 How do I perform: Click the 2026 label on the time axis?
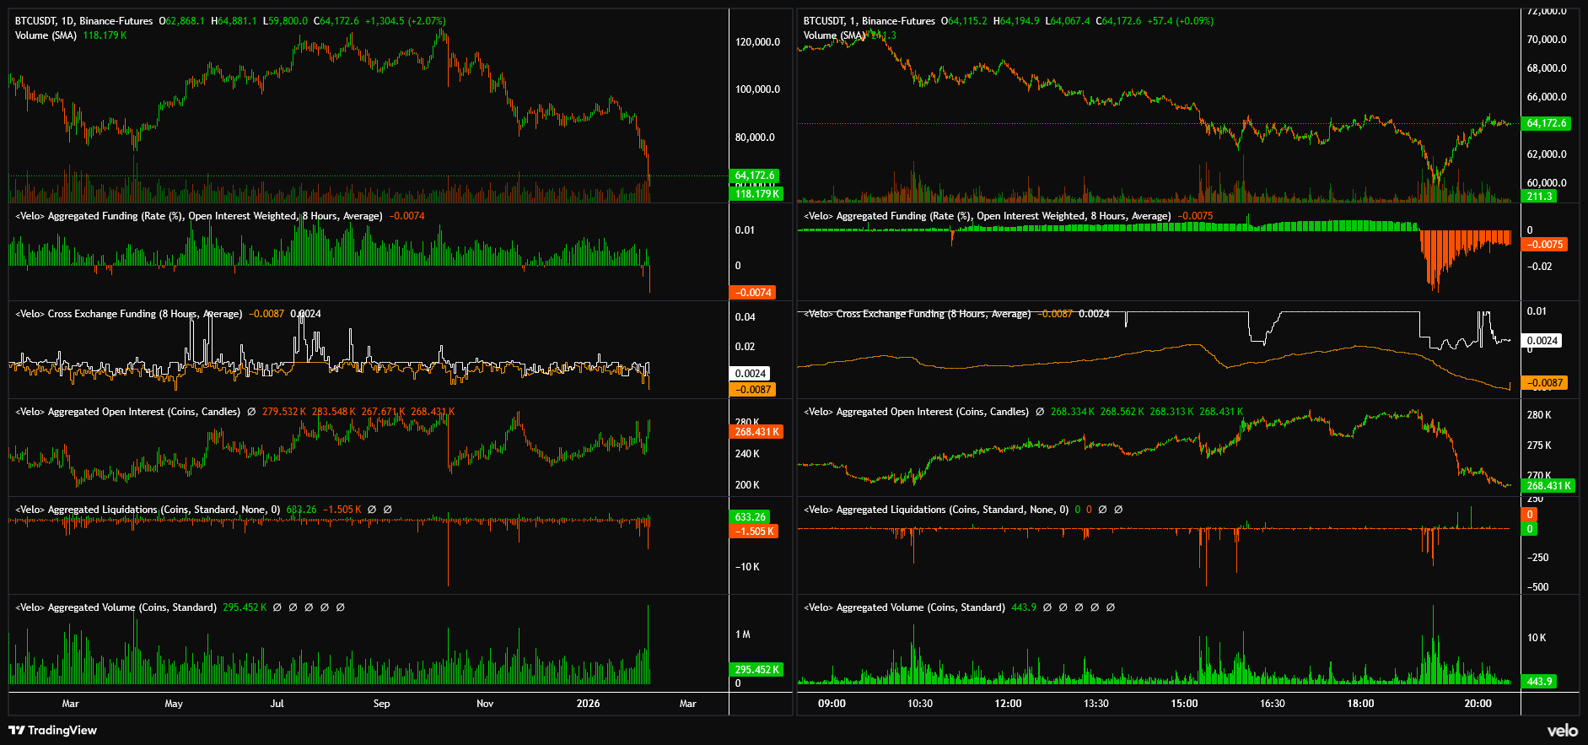[588, 704]
